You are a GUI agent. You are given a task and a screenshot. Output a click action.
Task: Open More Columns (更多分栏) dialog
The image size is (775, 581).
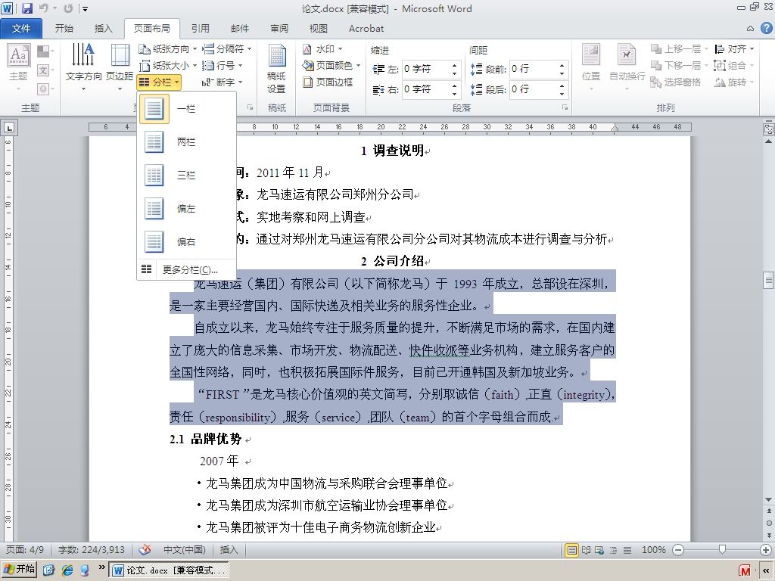[x=186, y=269]
